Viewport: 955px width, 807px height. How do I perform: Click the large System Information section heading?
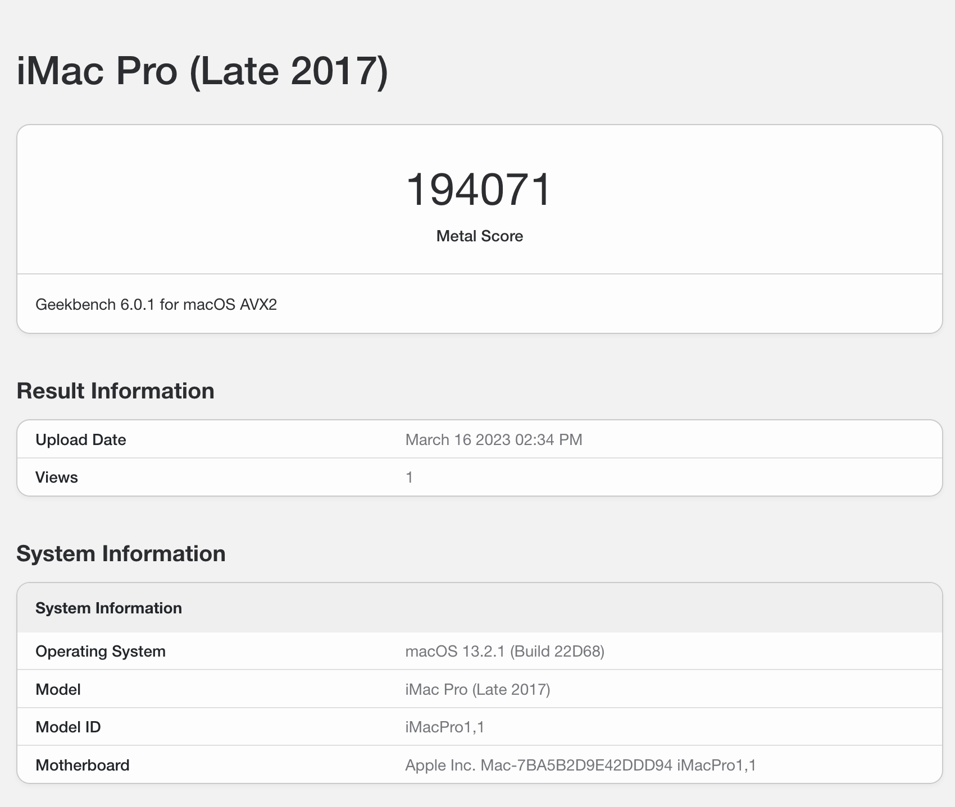(121, 554)
